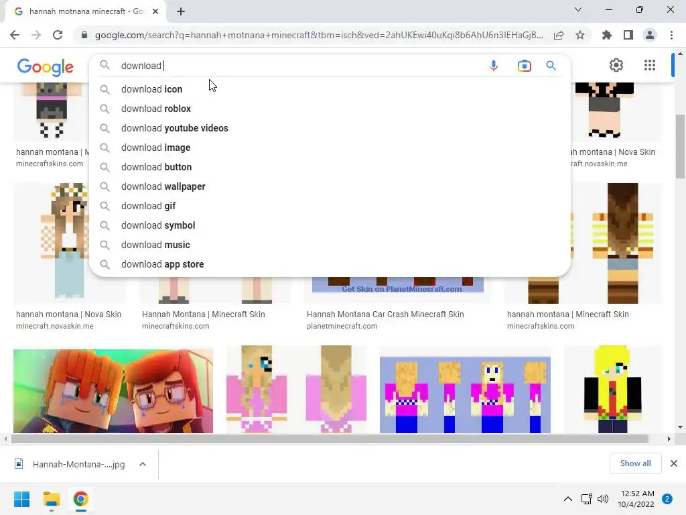Open minecraft.novaskin.me source link under jeans skin
Screen dimensions: 686x515
[55, 327]
